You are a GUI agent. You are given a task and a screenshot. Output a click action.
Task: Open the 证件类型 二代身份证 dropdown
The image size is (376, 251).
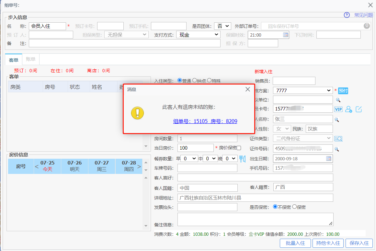tap(303, 138)
